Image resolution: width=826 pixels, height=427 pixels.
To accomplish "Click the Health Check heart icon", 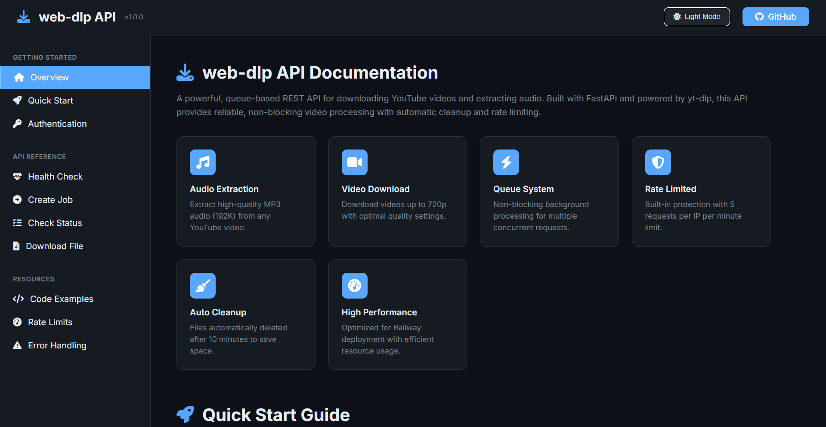I will (x=17, y=176).
